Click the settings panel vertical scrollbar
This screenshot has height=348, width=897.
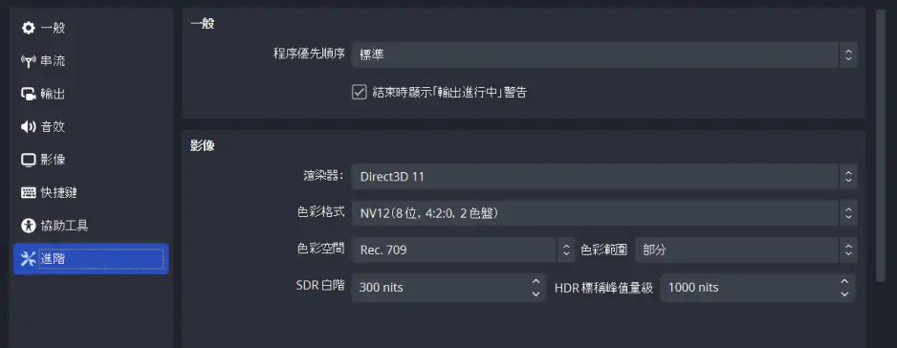[881, 145]
